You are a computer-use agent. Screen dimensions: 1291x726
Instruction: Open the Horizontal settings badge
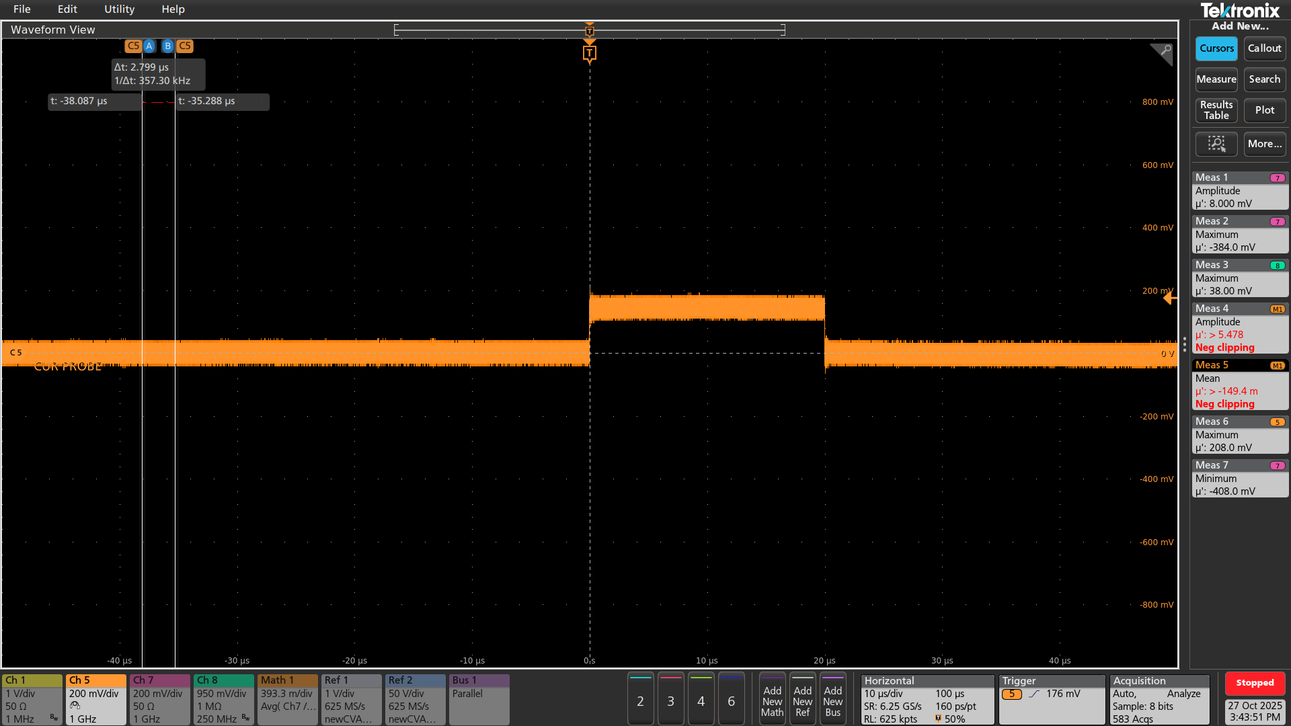coord(927,699)
